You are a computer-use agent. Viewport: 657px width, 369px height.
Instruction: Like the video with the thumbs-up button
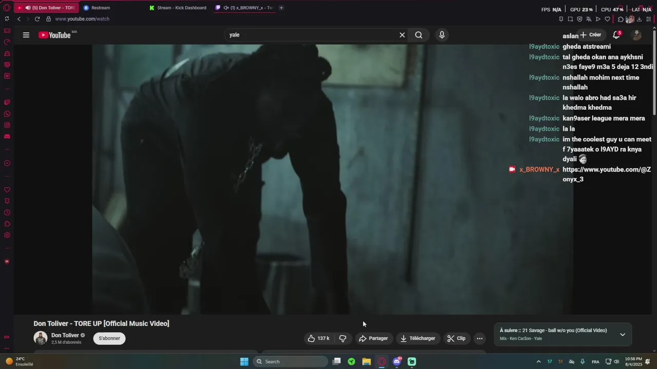click(x=318, y=338)
